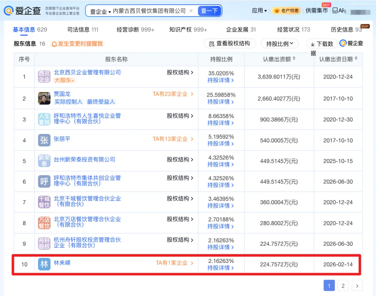376x296 pixels.
Task: Select page 1 pagination button
Action: tap(329, 286)
